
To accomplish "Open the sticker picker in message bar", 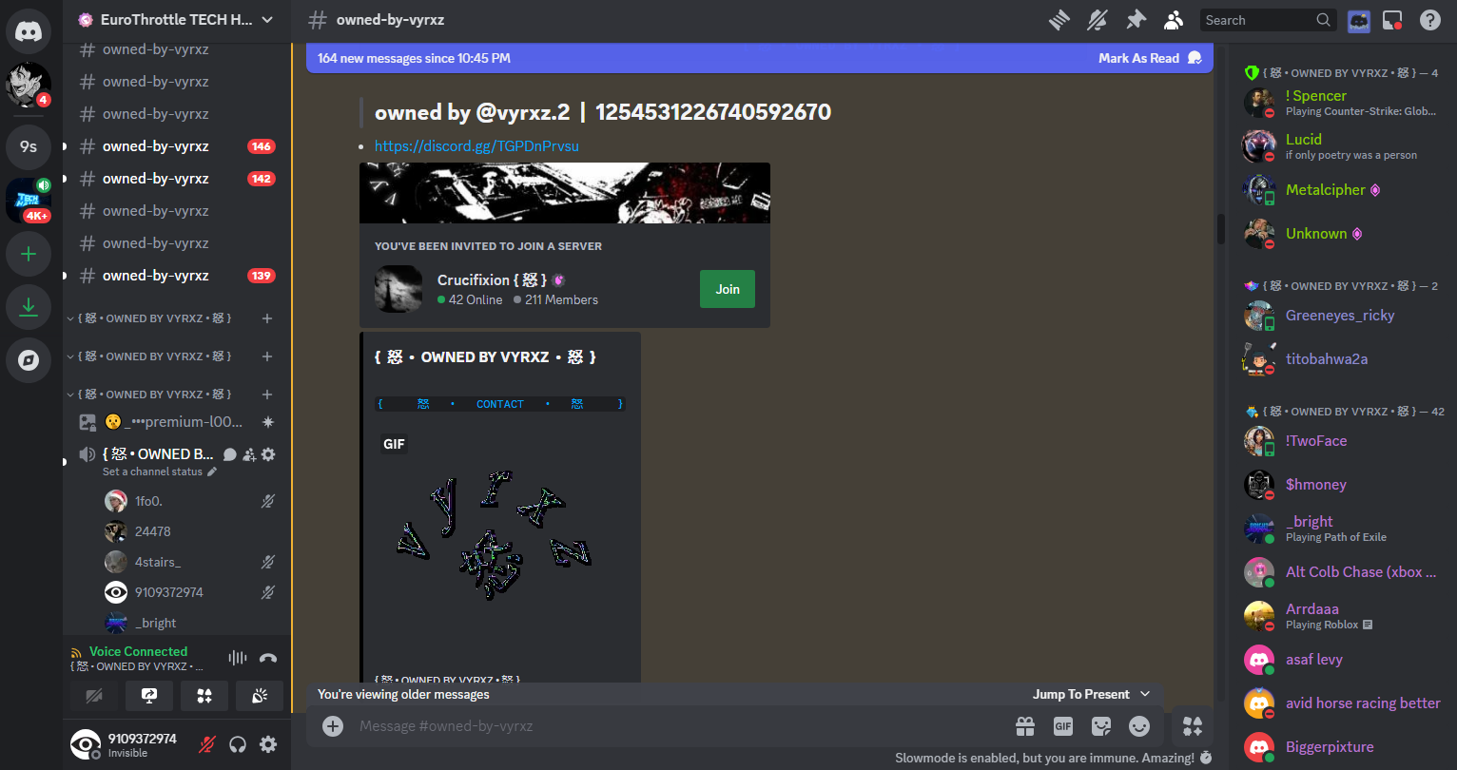I will (1101, 726).
